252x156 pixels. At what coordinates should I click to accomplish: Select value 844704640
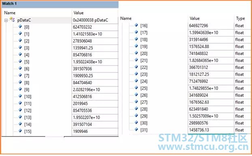(83, 83)
